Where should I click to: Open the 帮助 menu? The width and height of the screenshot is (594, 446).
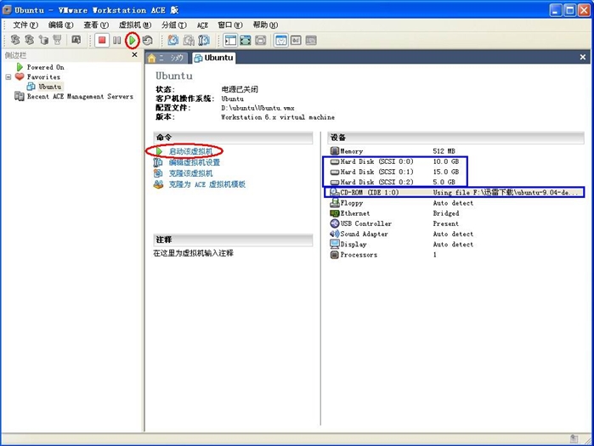265,25
